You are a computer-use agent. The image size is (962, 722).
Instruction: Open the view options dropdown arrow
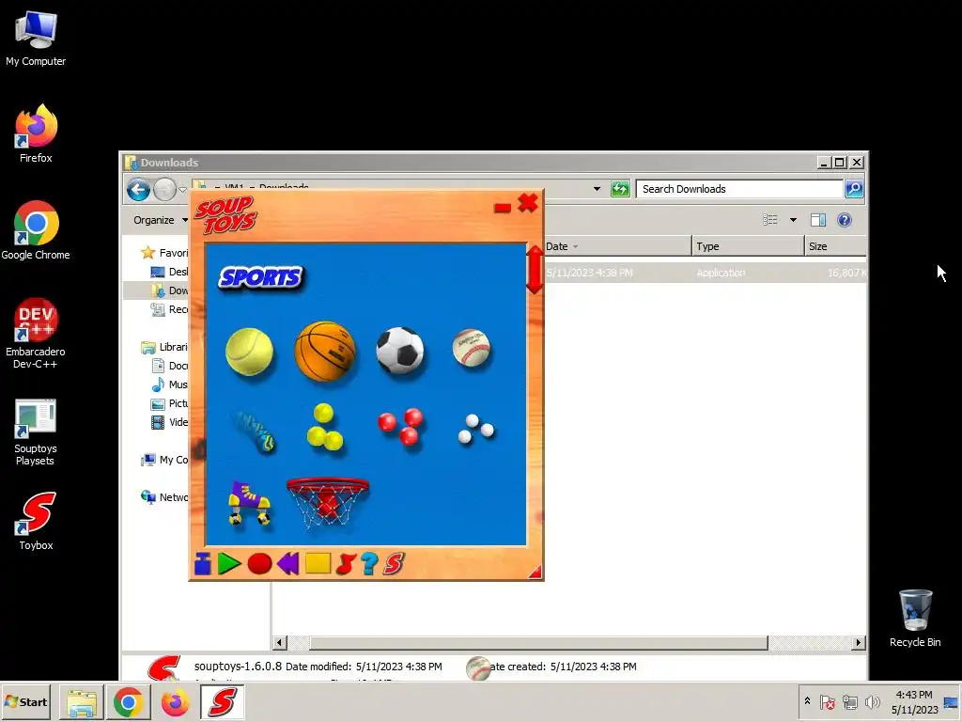coord(793,220)
